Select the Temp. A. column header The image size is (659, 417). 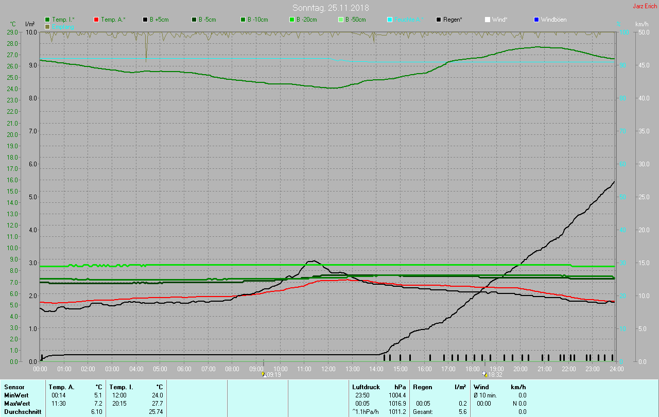point(61,387)
